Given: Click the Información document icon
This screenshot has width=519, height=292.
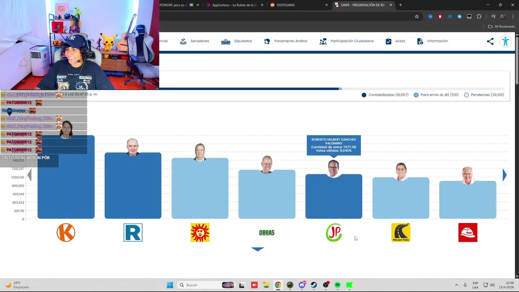Looking at the screenshot, I should [420, 41].
